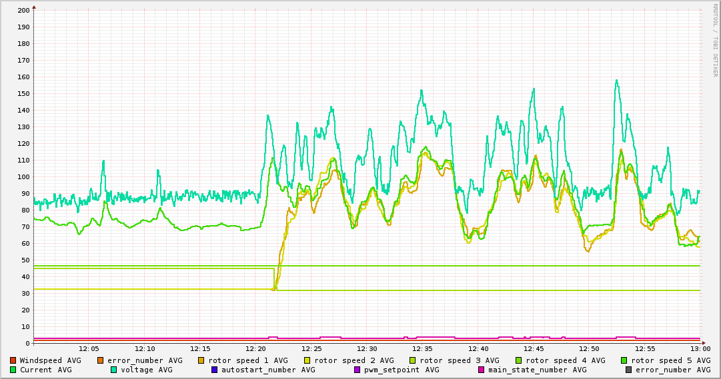Select the 12:40 time axis label
Viewport: 721px width, 379px height.
(478, 349)
